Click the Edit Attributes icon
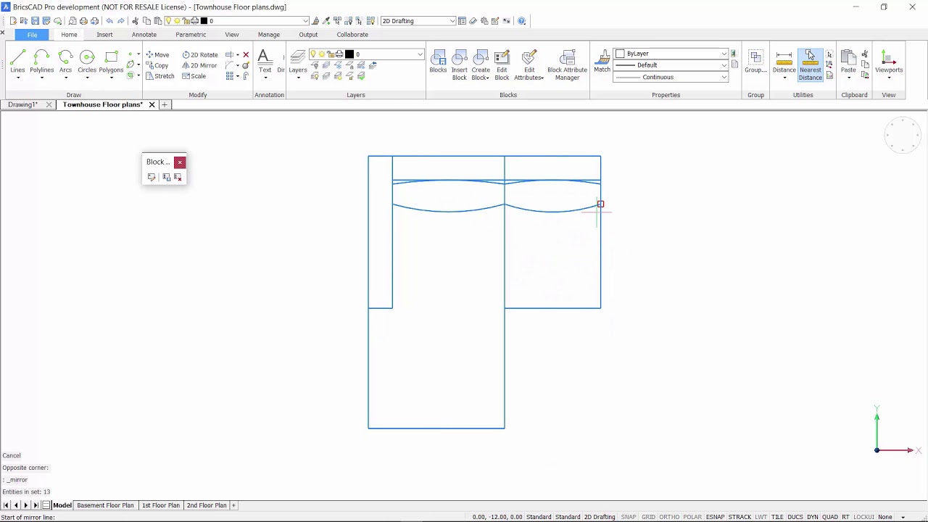Image resolution: width=928 pixels, height=522 pixels. pos(529,65)
